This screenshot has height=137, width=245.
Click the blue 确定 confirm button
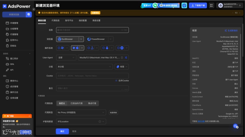62,131
